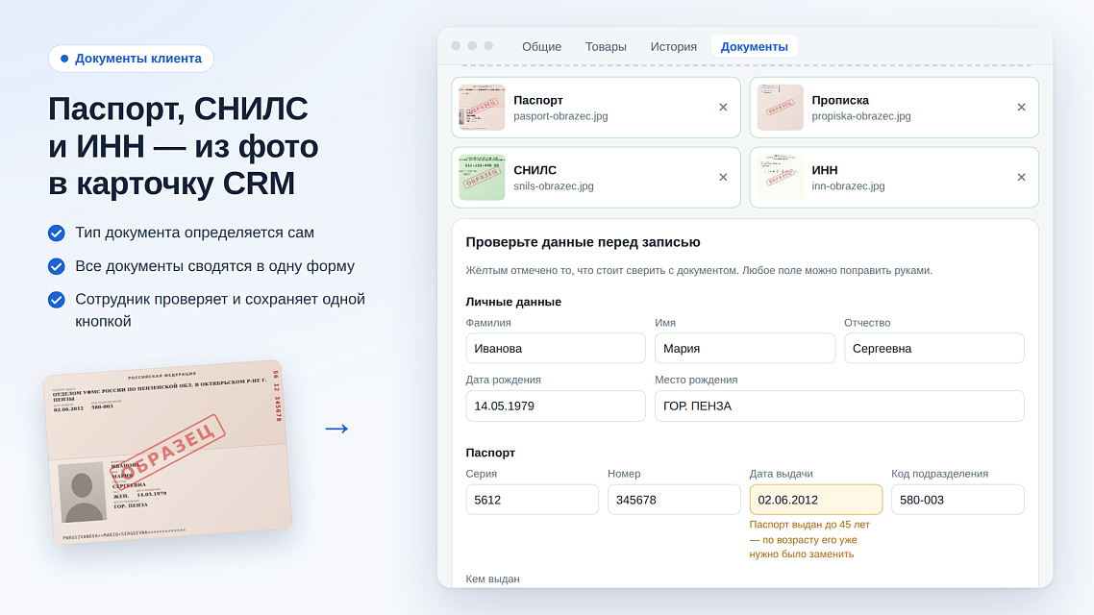
Task: Click the Документы клиента badge
Action: pyautogui.click(x=131, y=59)
